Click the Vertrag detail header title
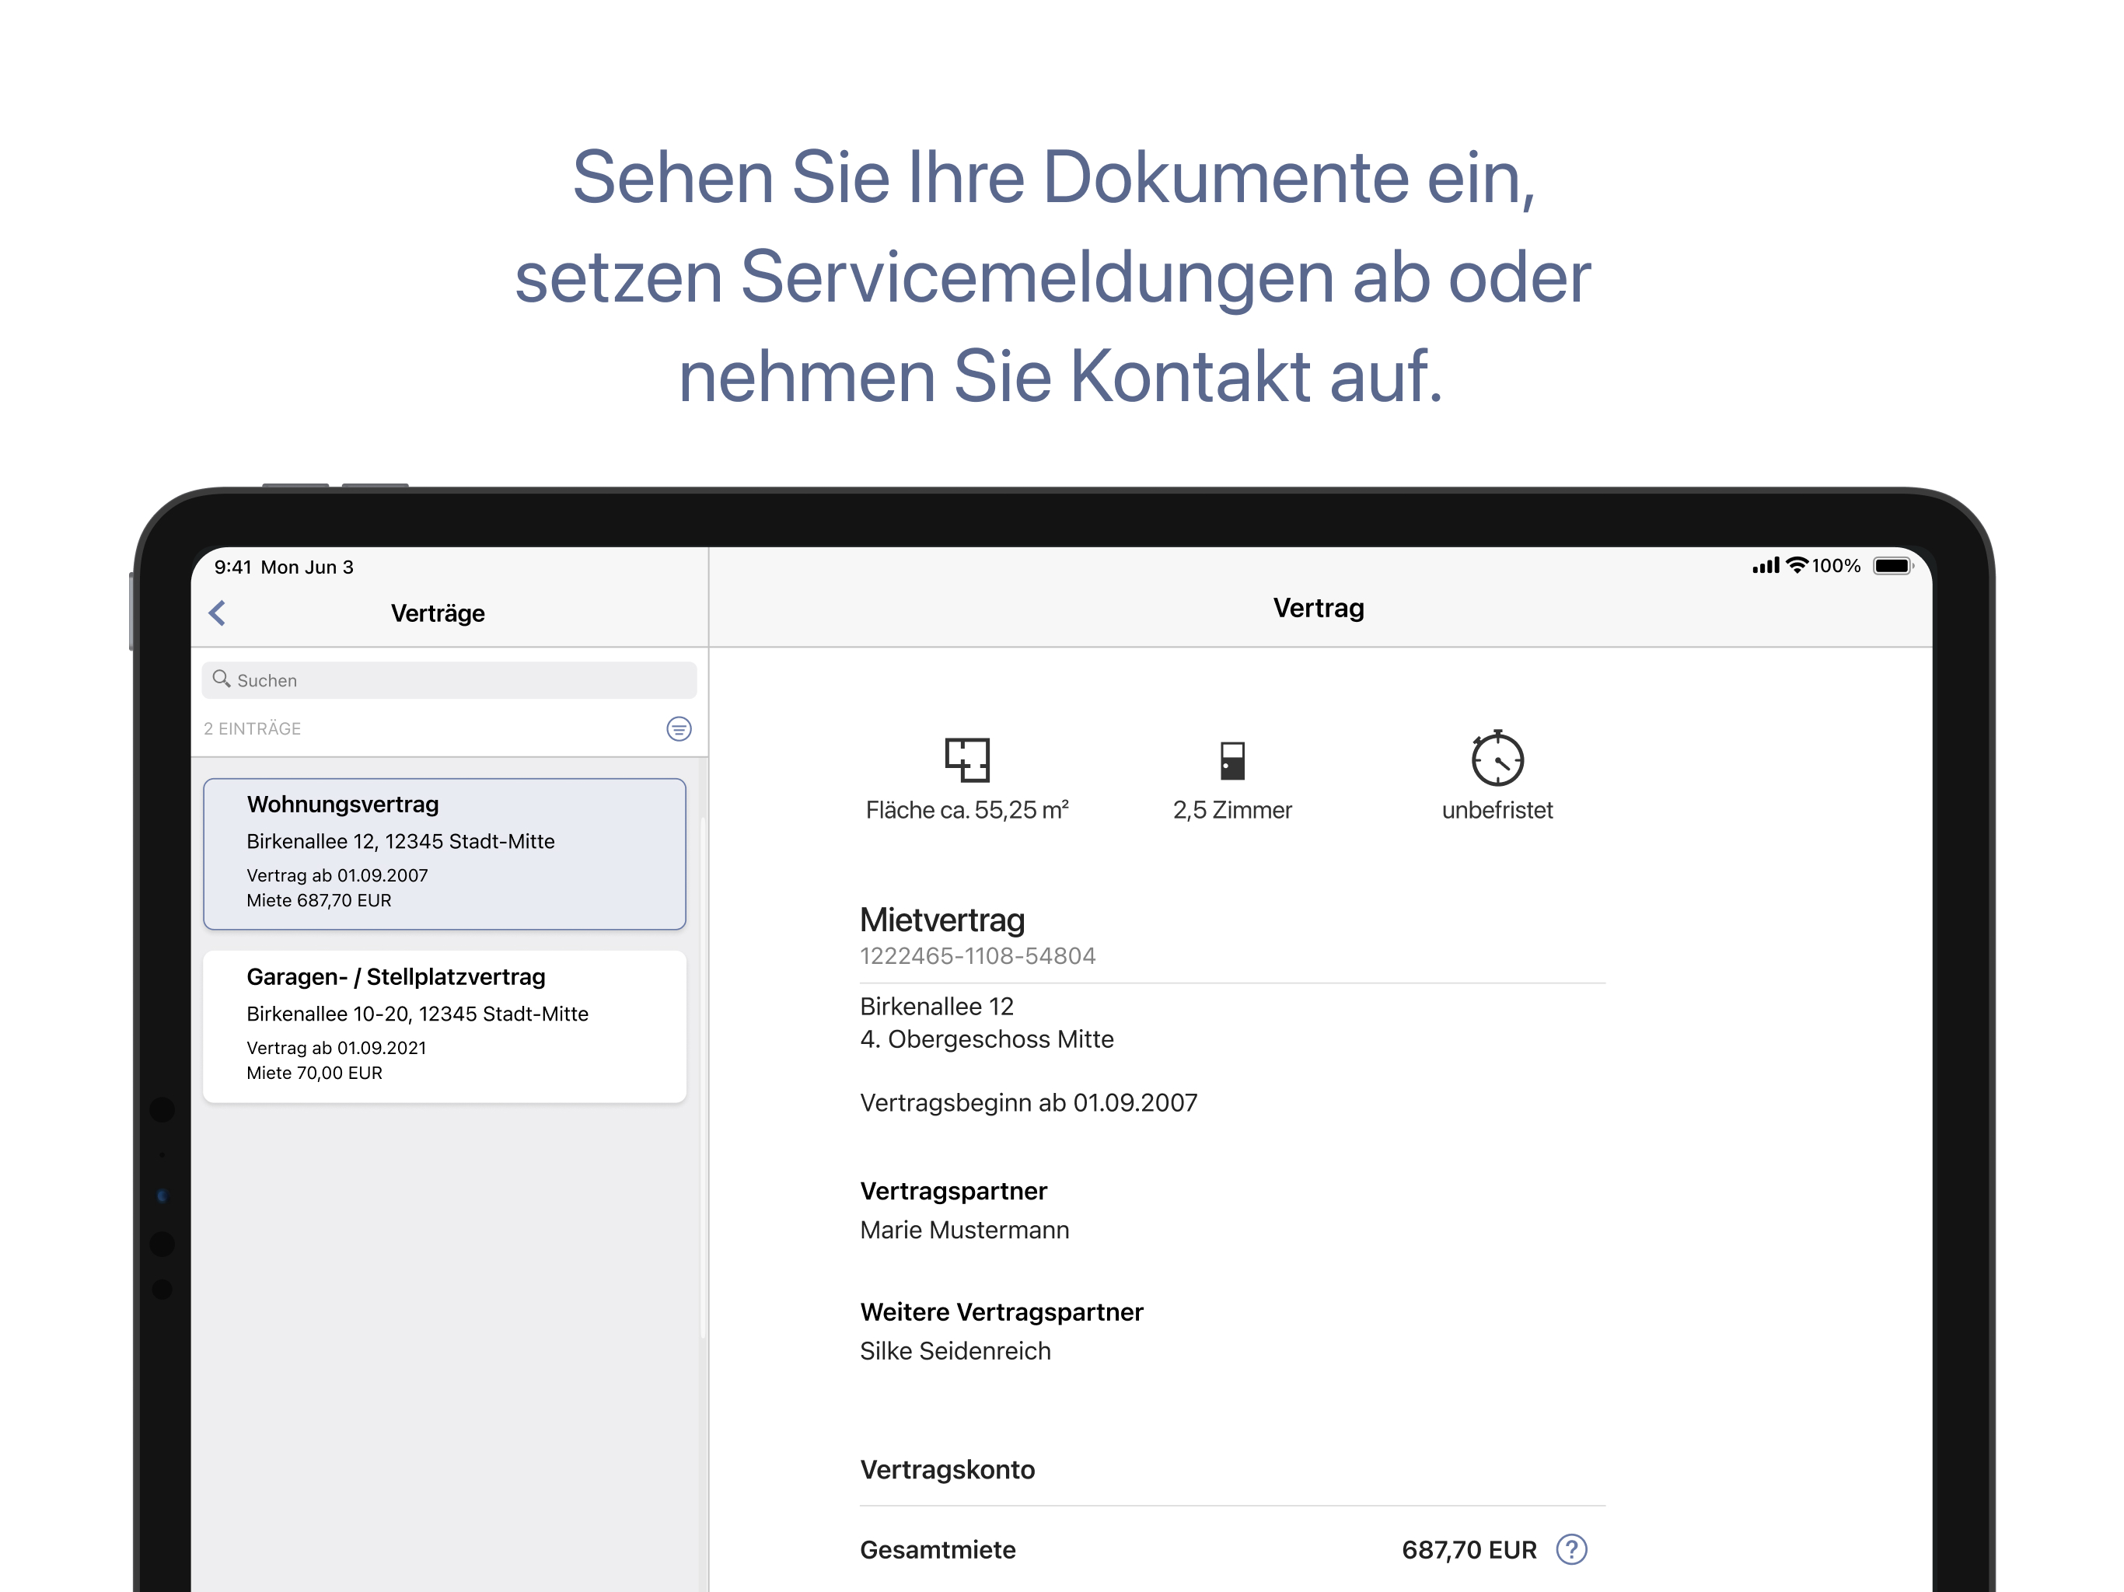 click(1319, 608)
